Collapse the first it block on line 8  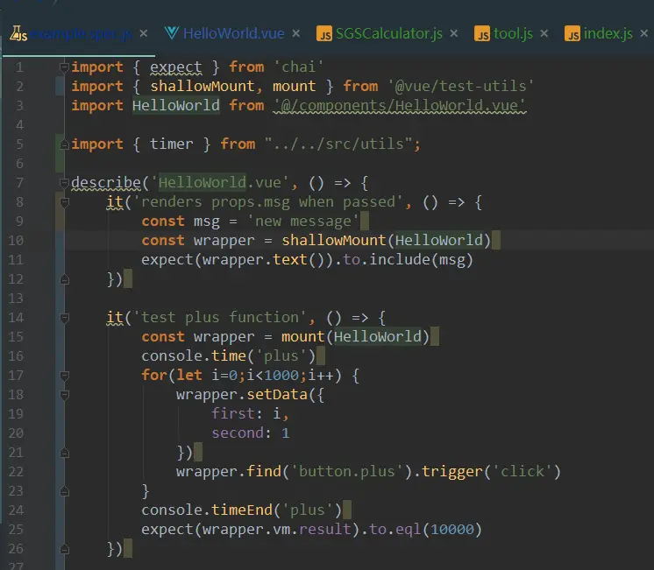pyautogui.click(x=64, y=202)
